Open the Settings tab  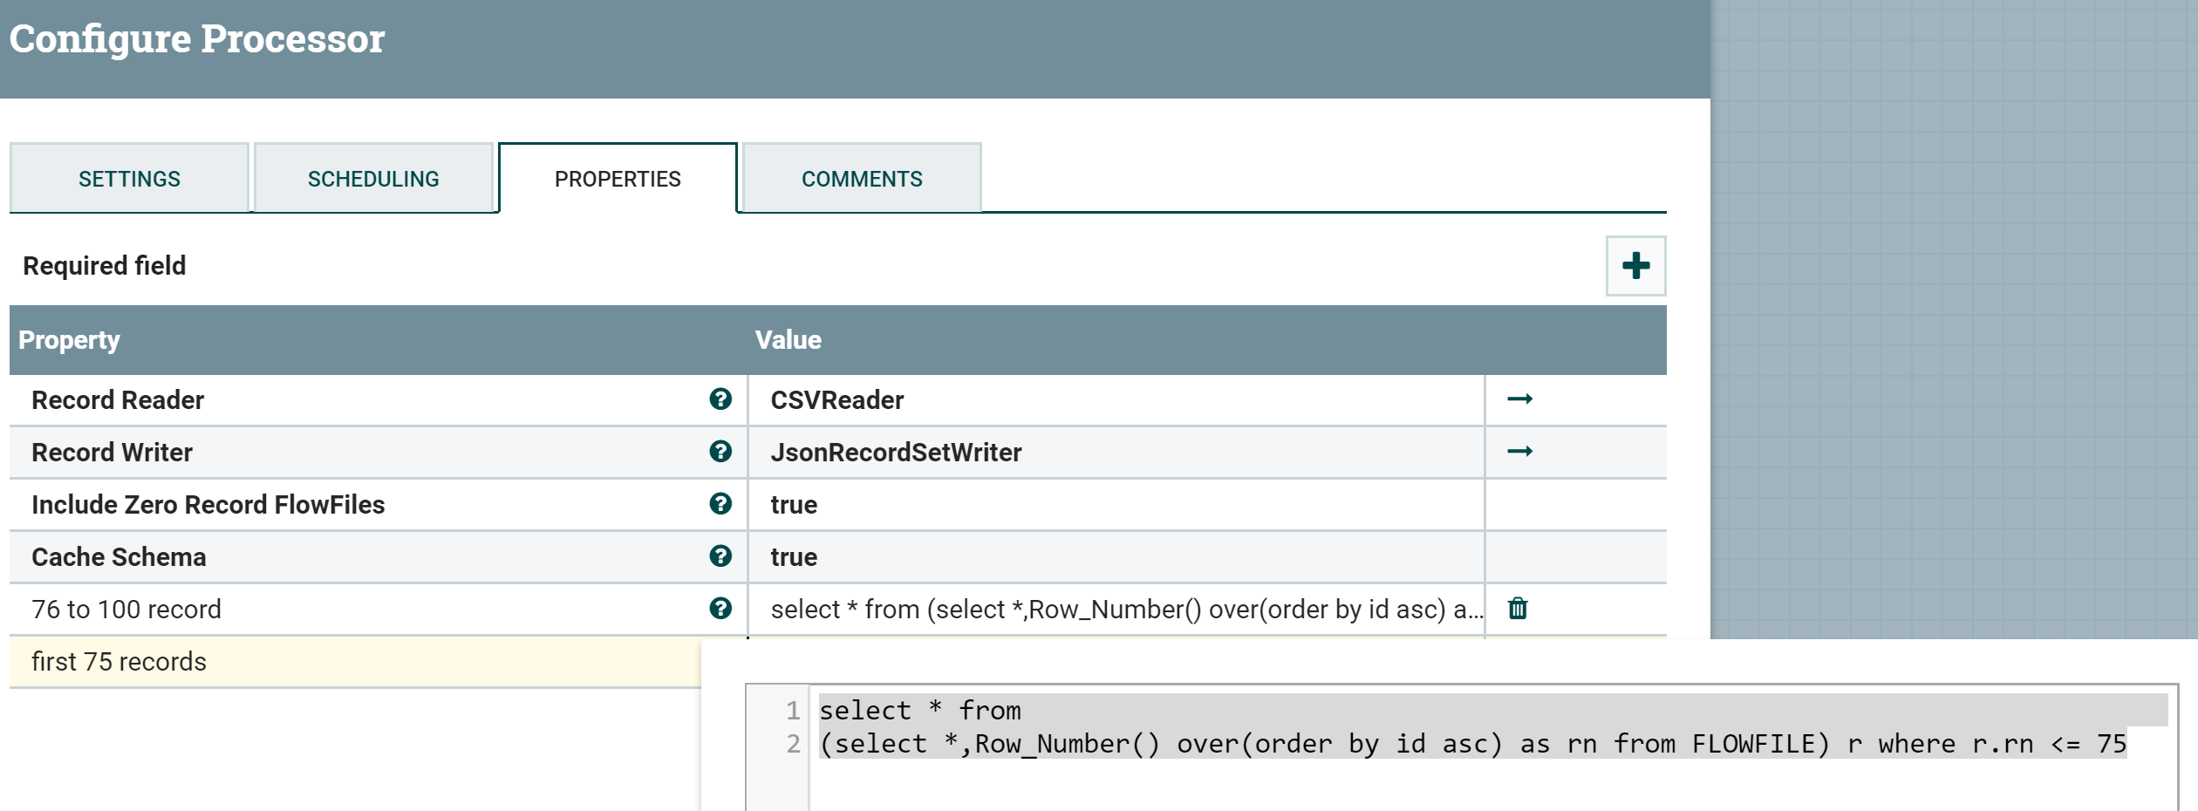coord(129,179)
